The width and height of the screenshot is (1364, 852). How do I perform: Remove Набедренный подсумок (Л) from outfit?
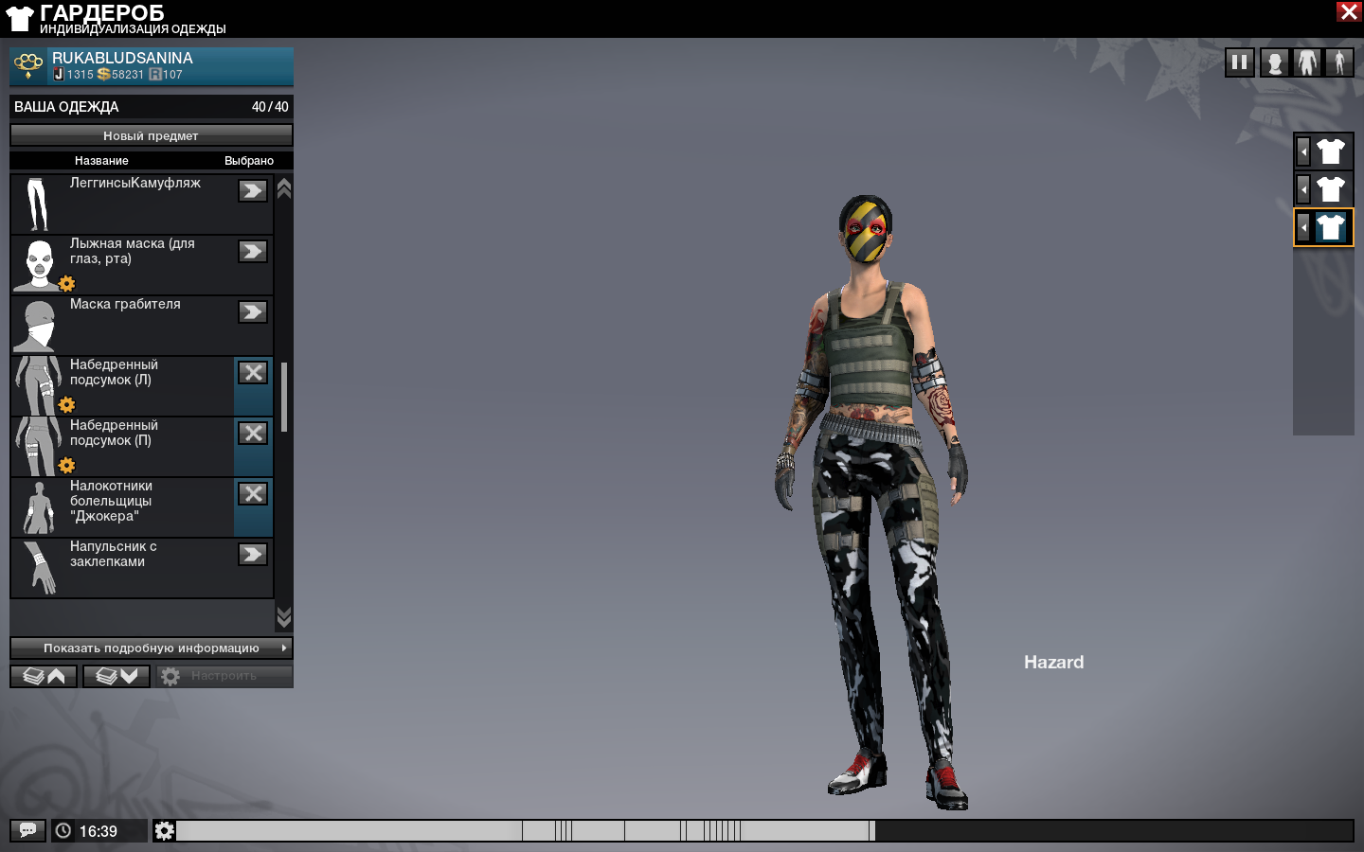click(253, 373)
